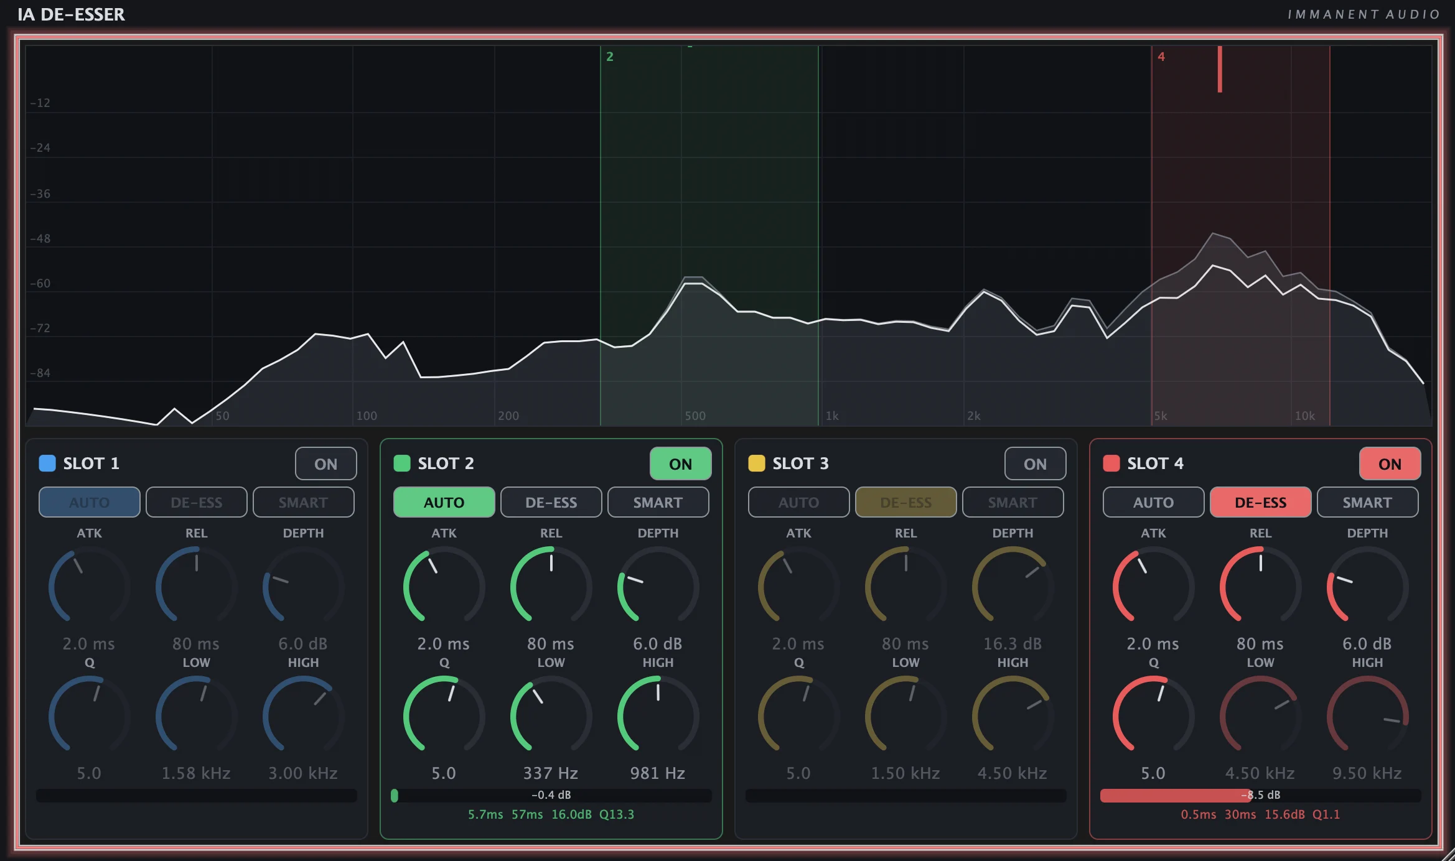Select SMART mode in Slot 4
The width and height of the screenshot is (1455, 861).
pyautogui.click(x=1367, y=502)
